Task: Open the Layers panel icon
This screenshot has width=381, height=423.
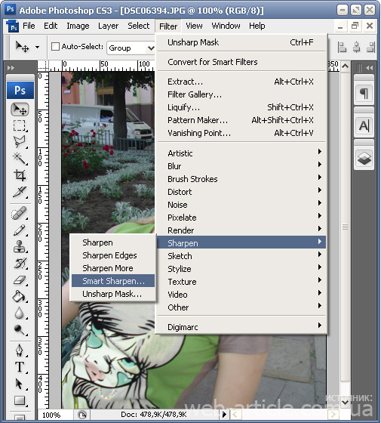Action: pos(364,159)
